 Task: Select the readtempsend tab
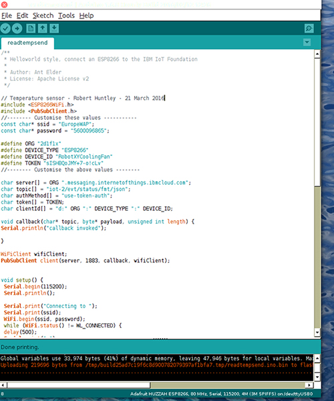tap(27, 43)
